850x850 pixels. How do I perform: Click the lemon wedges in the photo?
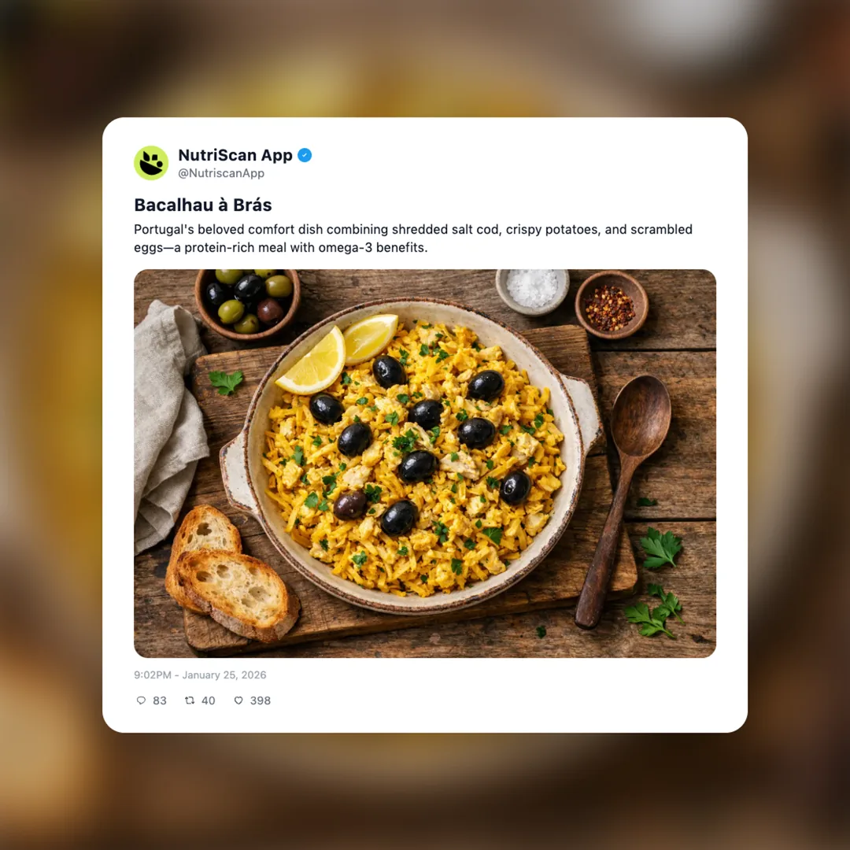[337, 353]
